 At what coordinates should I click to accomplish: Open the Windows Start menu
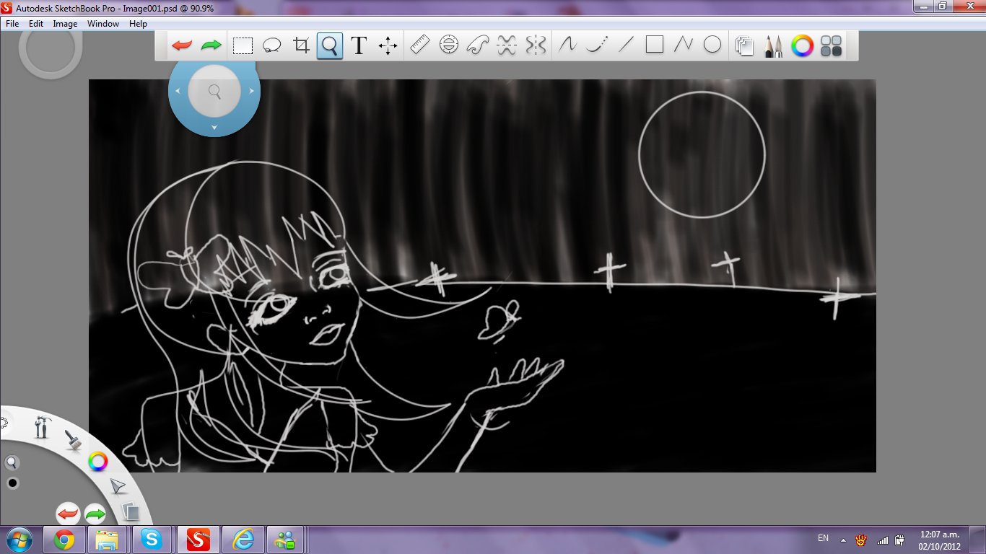[x=18, y=539]
